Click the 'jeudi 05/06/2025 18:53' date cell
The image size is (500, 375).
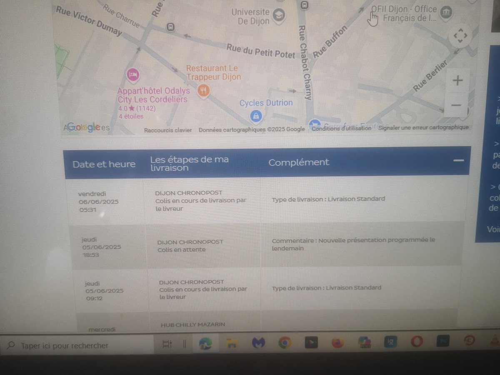[x=102, y=247]
